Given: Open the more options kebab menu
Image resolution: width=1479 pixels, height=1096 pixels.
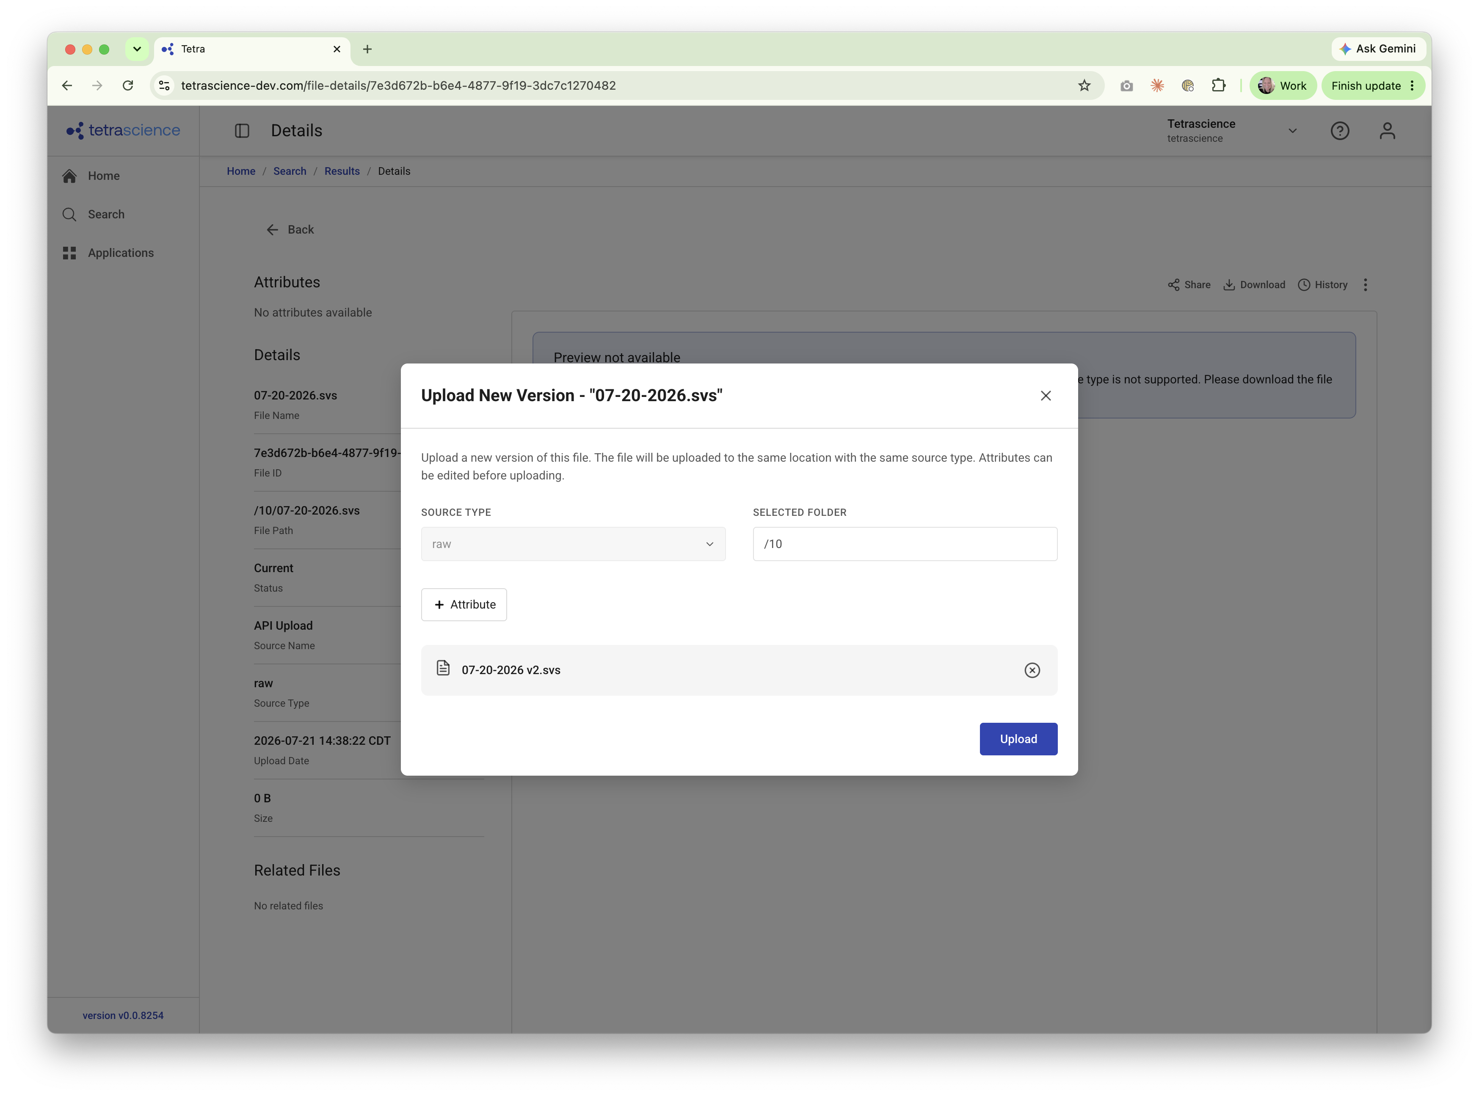Looking at the screenshot, I should click(1365, 285).
